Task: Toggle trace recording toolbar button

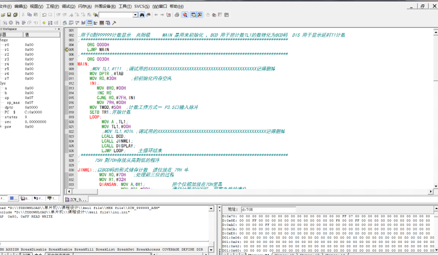Action: (x=50, y=23)
